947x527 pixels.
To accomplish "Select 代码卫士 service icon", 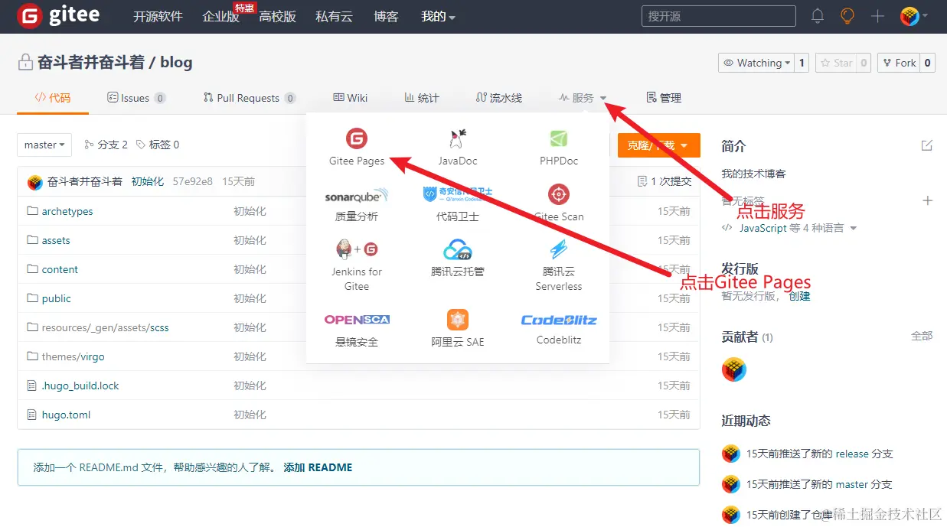I will (x=458, y=194).
